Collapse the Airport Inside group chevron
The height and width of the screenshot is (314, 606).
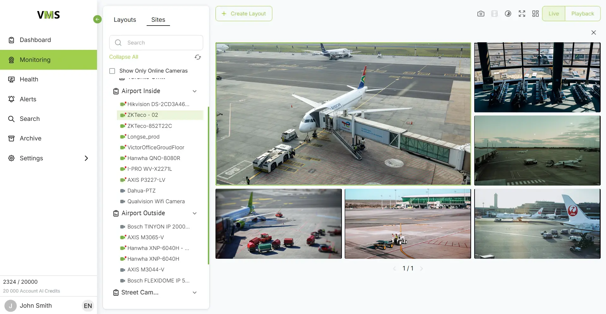pos(195,91)
